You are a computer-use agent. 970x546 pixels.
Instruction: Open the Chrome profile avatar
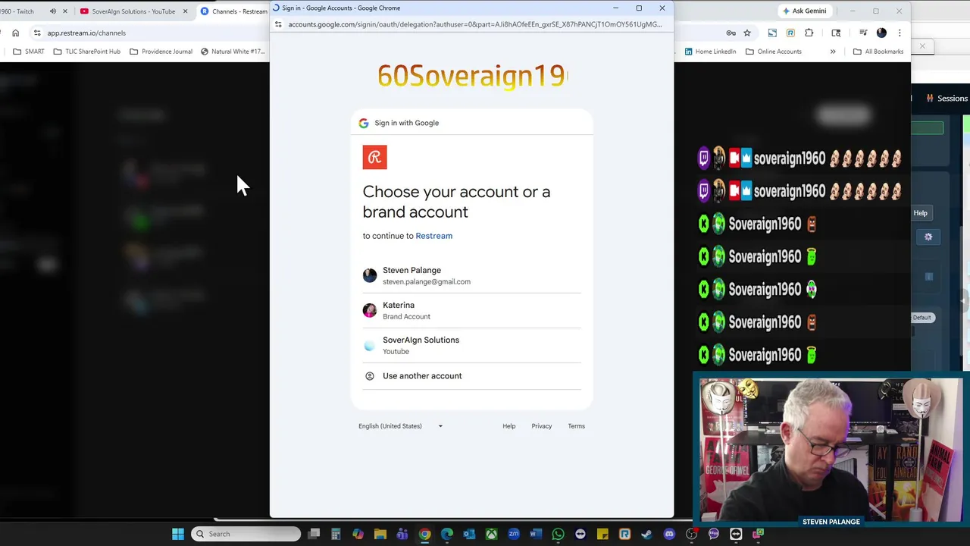coord(881,33)
